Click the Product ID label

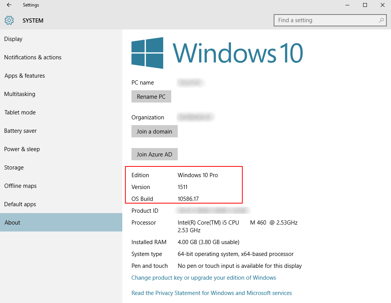tap(145, 211)
